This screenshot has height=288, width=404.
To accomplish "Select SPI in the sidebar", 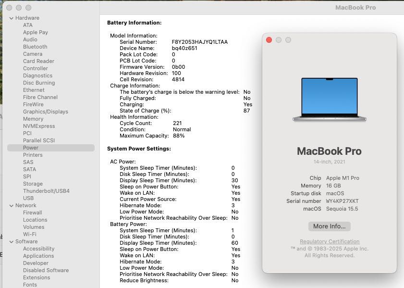I will (27, 176).
